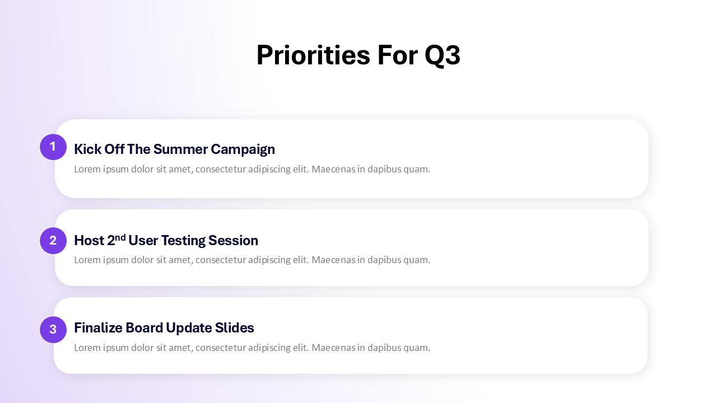
Task: Select the second white rounded card's empty area
Action: tap(538, 248)
